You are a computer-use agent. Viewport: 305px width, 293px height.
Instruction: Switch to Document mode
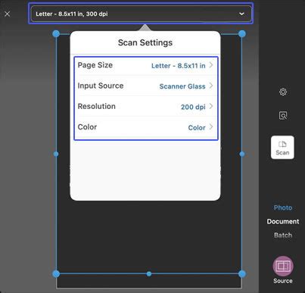(283, 222)
